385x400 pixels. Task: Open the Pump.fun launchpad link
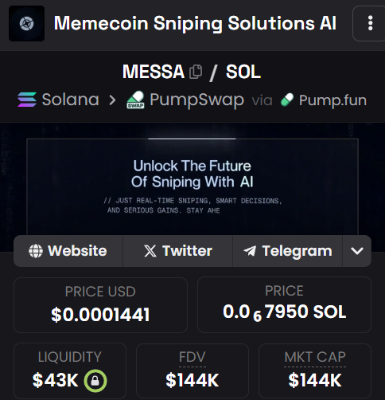(x=324, y=100)
